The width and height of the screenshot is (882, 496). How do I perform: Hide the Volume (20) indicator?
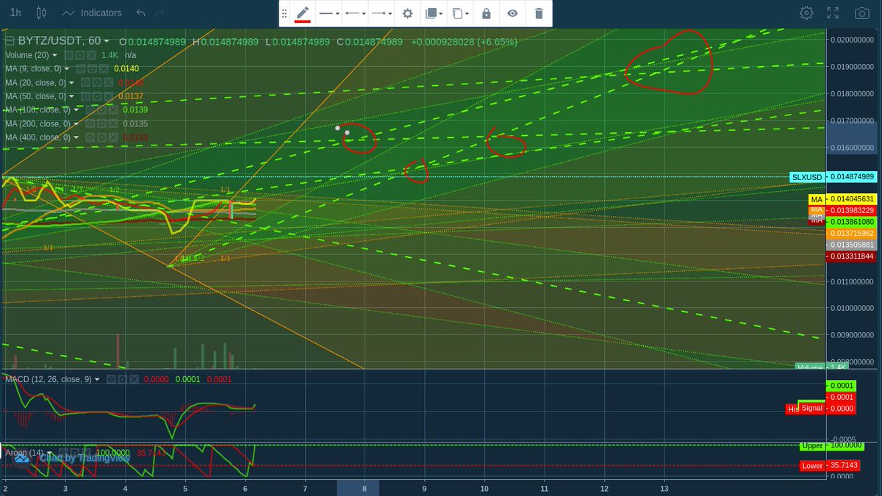click(x=68, y=55)
